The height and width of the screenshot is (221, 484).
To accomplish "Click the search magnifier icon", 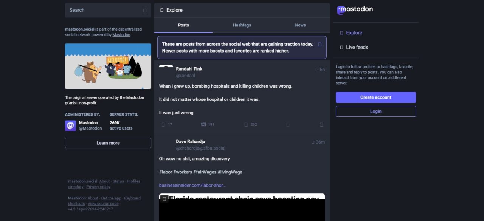I will tap(145, 11).
